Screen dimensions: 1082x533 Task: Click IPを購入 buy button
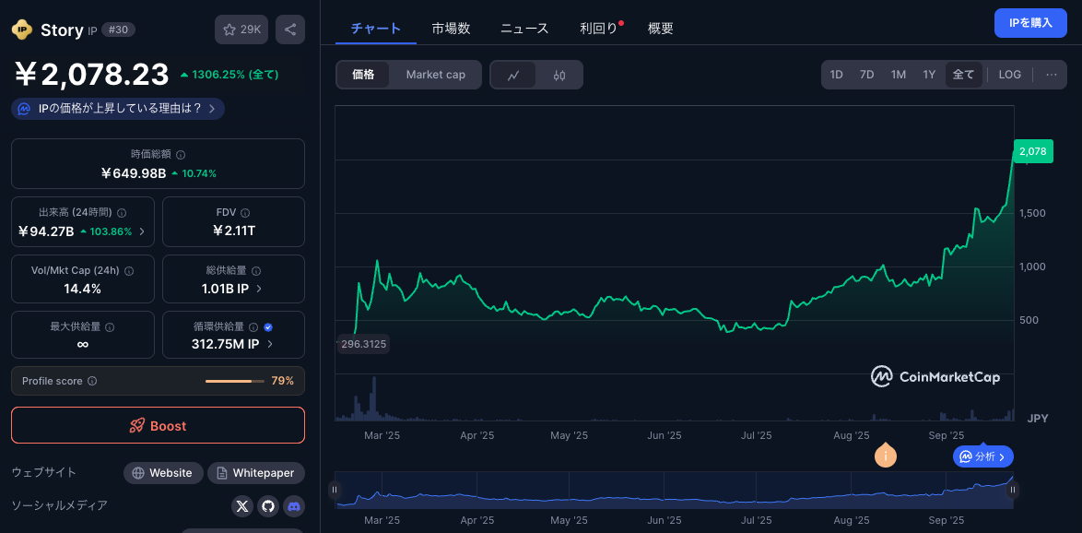click(1030, 23)
